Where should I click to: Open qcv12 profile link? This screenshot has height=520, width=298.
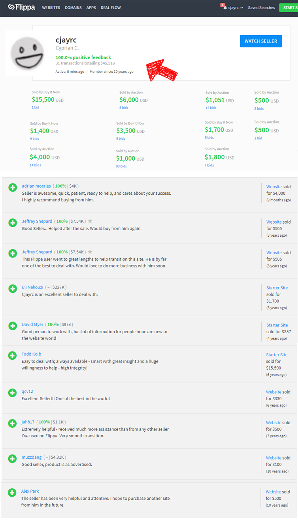(x=27, y=391)
